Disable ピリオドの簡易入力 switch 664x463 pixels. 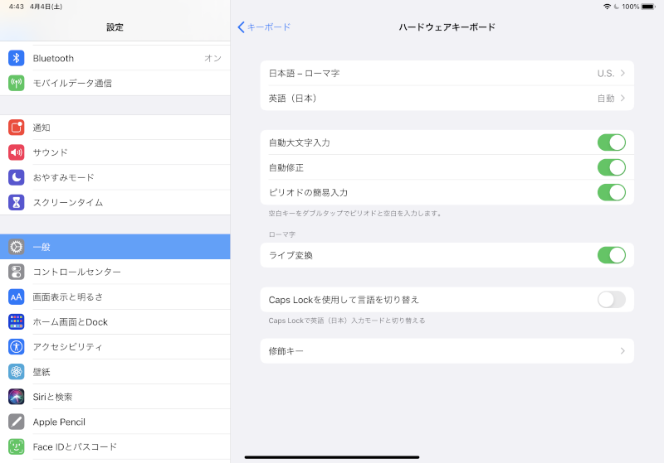(x=611, y=192)
